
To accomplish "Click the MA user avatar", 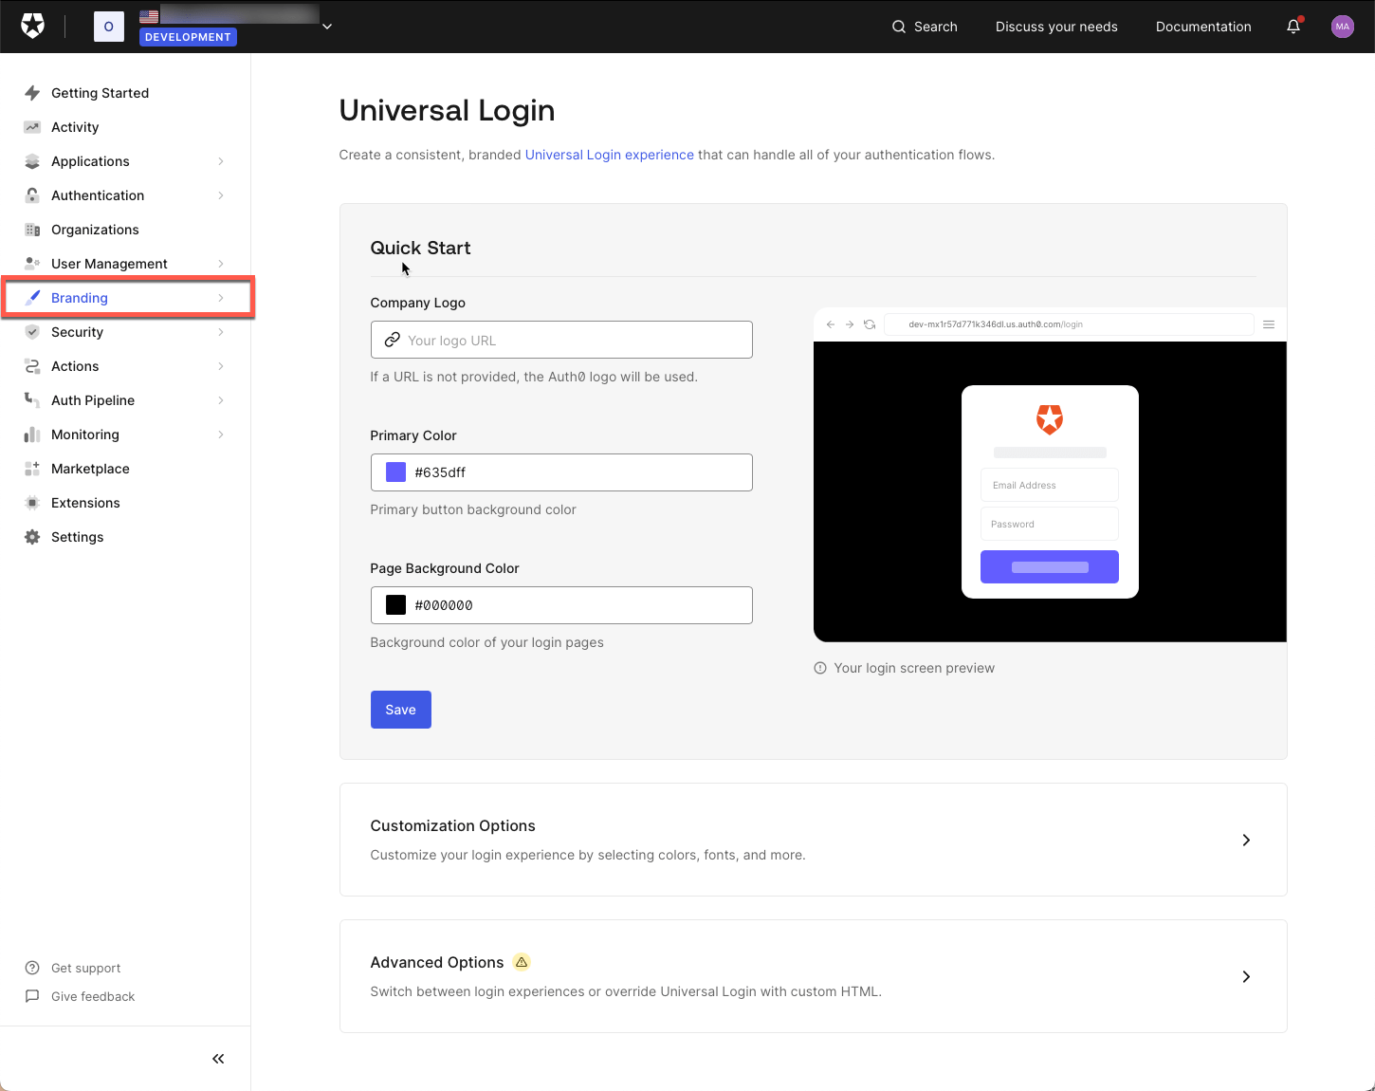I will [x=1342, y=26].
